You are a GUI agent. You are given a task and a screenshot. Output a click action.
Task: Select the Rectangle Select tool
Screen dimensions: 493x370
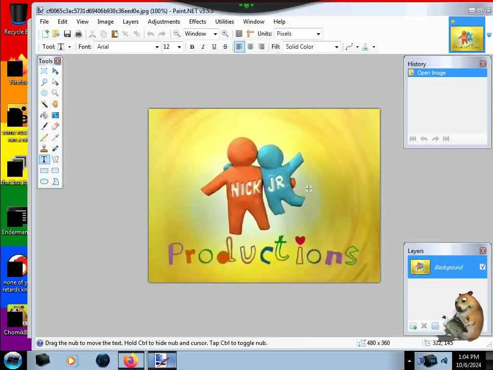coord(44,71)
